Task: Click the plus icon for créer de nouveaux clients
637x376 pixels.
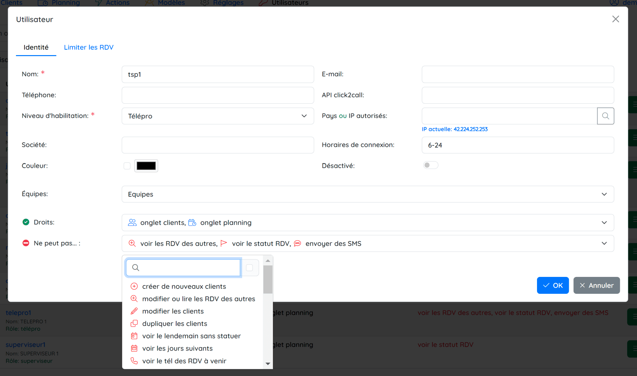Action: point(134,286)
